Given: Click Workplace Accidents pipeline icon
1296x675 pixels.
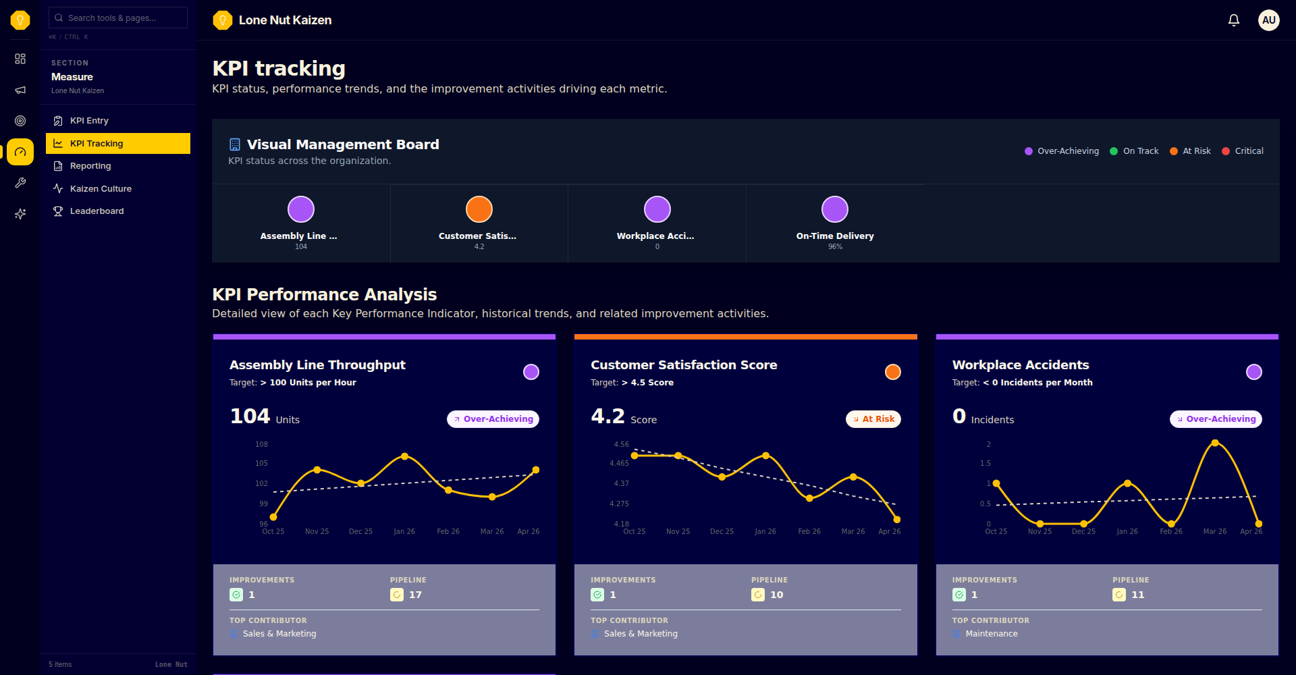Looking at the screenshot, I should [x=1119, y=595].
